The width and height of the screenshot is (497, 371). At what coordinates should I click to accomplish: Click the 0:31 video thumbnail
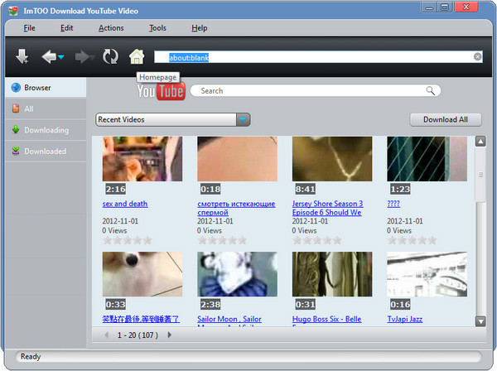coord(332,274)
